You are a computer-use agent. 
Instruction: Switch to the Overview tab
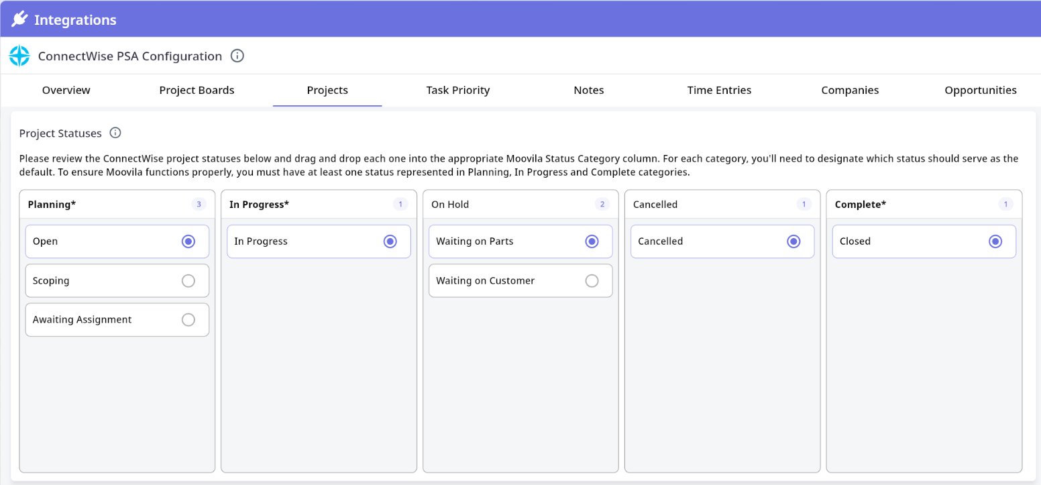coord(66,90)
